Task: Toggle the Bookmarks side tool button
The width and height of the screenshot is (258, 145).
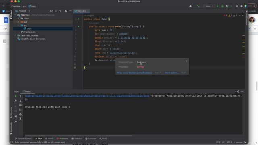Action: point(11,128)
